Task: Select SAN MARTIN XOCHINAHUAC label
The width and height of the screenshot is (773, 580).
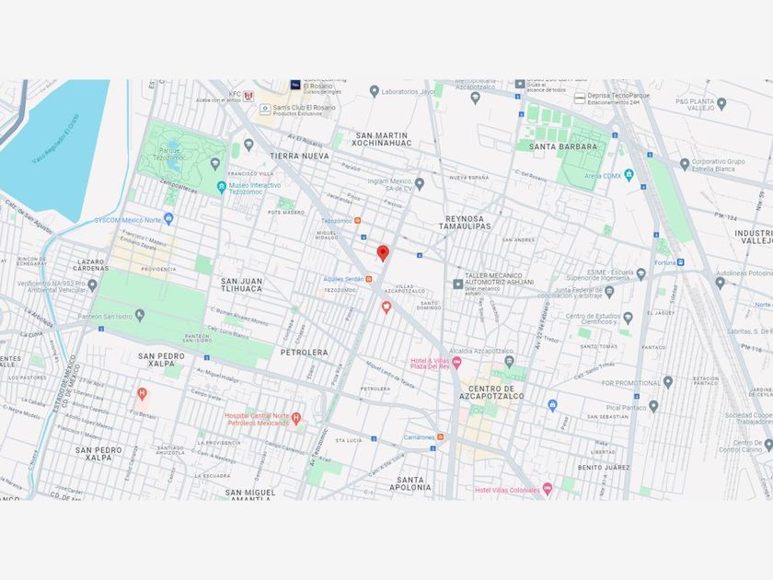Action: 382,139
